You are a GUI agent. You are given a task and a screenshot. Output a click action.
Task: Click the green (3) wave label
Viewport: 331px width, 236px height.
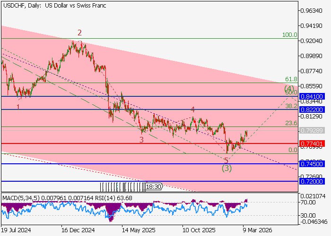[226, 169]
